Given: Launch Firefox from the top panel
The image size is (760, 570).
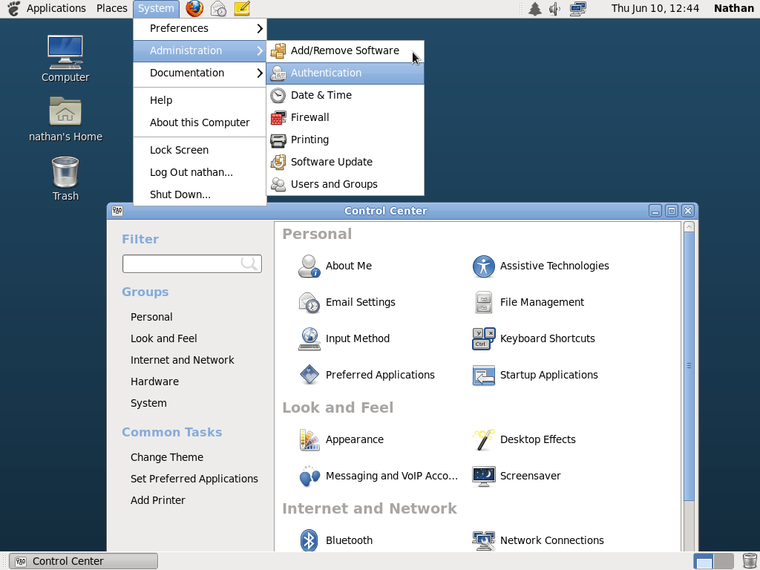Looking at the screenshot, I should point(194,9).
